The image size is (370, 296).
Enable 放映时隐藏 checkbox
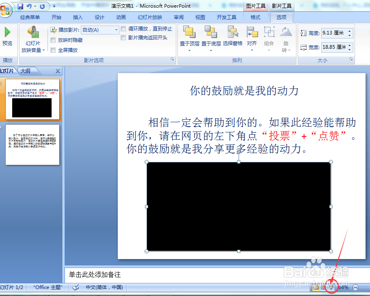(x=53, y=40)
